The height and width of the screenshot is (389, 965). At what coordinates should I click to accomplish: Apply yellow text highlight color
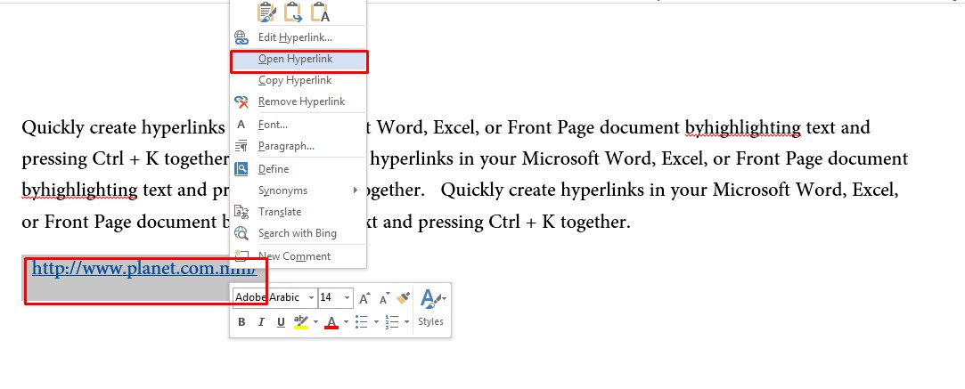pyautogui.click(x=300, y=322)
